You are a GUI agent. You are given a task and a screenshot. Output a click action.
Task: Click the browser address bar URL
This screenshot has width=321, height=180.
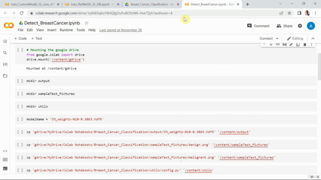[104, 13]
